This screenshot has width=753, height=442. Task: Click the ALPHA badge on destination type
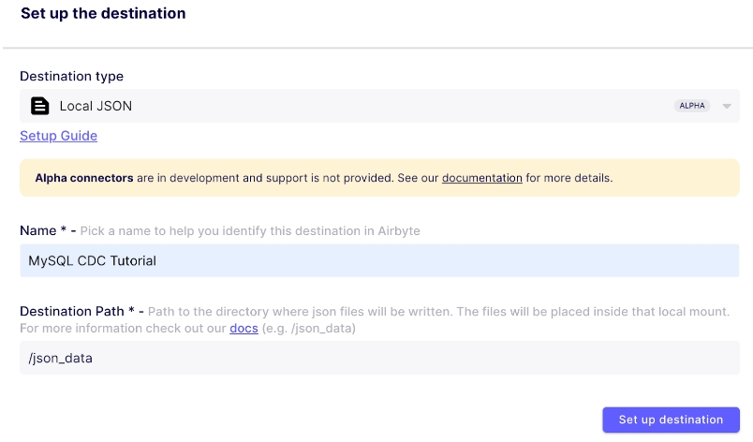692,106
